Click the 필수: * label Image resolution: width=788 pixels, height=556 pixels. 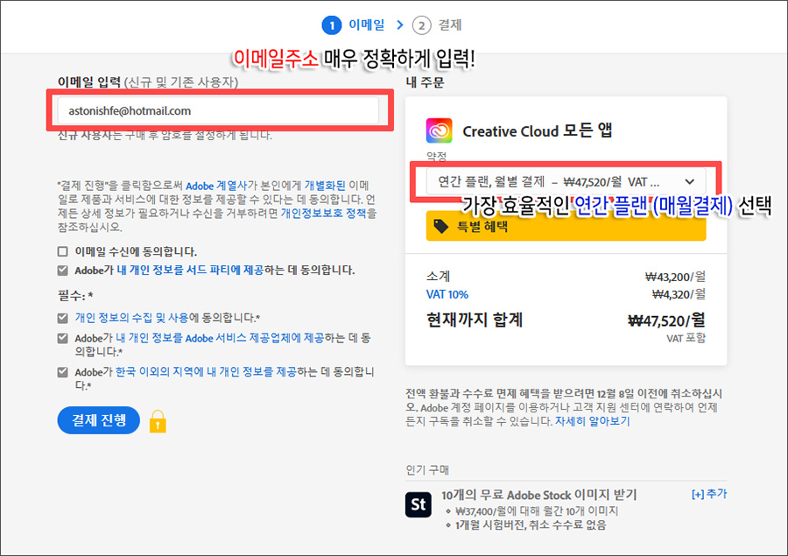click(x=75, y=296)
